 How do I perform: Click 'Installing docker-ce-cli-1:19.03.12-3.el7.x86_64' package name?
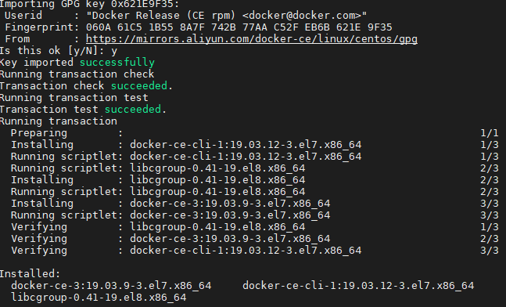coord(246,145)
